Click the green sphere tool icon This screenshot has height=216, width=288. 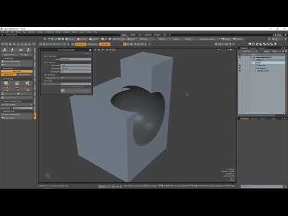point(6,83)
